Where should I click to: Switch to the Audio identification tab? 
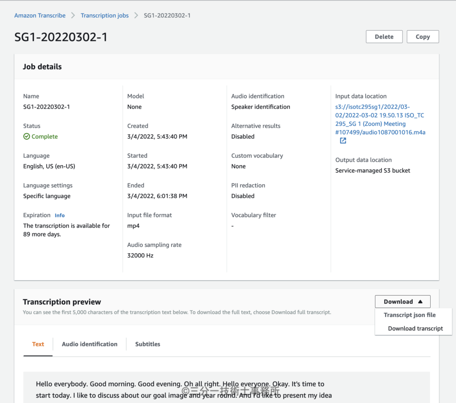[90, 344]
